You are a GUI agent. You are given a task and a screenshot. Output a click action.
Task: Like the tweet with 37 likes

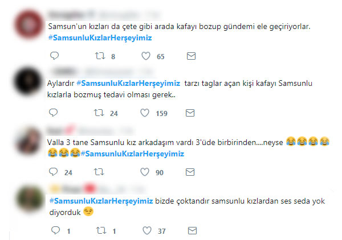pyautogui.click(x=147, y=231)
